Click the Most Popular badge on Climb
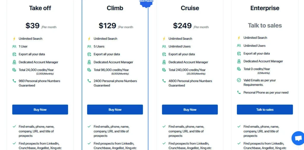 (x=146, y=2)
